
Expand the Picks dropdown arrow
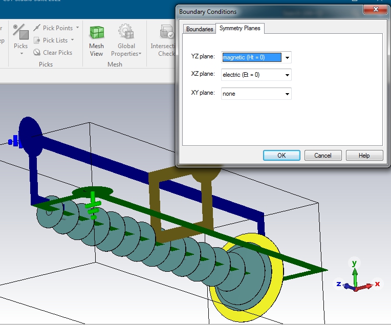click(21, 53)
